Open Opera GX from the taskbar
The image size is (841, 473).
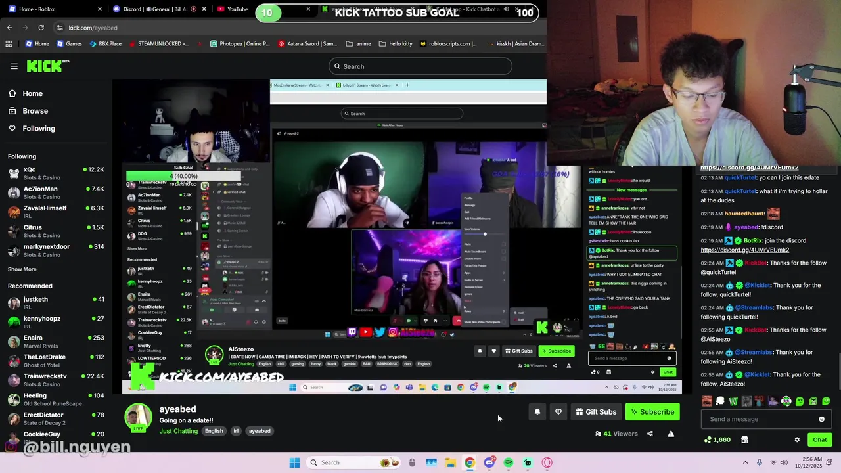tap(547, 462)
